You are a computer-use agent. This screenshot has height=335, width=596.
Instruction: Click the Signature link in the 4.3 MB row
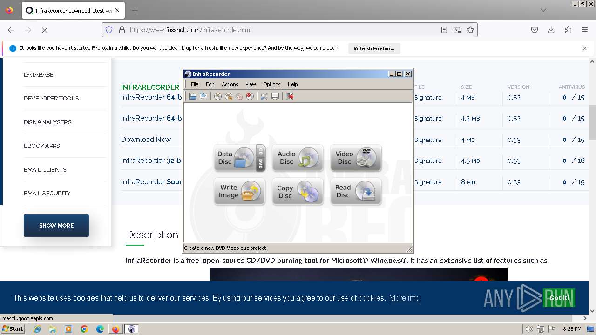pyautogui.click(x=428, y=118)
